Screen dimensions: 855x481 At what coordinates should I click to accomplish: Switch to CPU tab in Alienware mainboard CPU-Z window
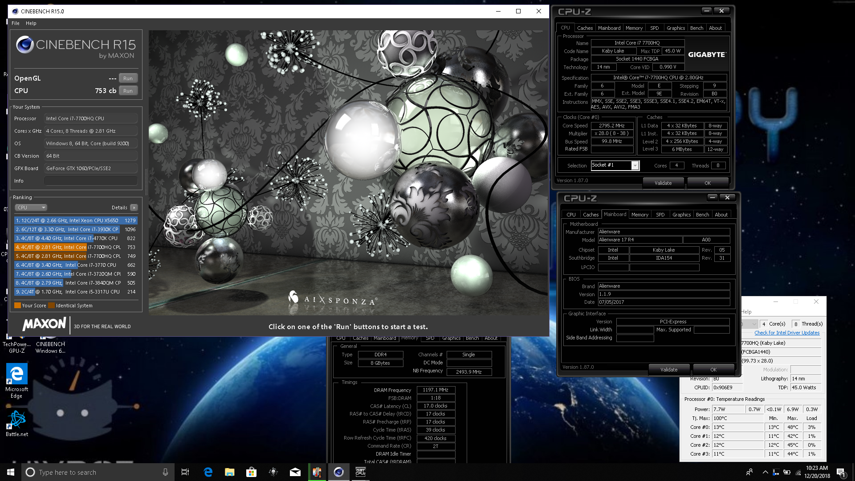coord(571,215)
